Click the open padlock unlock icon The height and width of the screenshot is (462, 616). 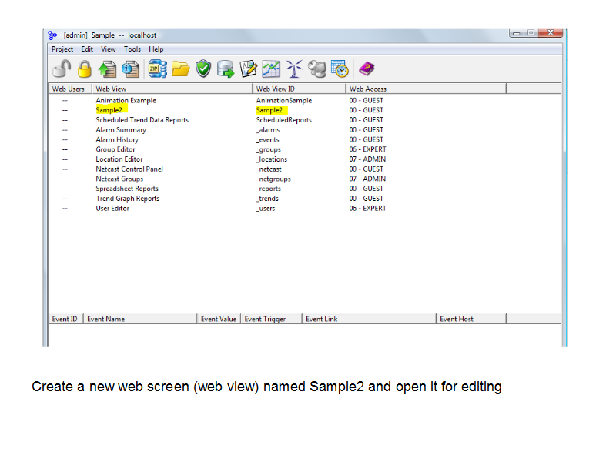click(x=62, y=69)
